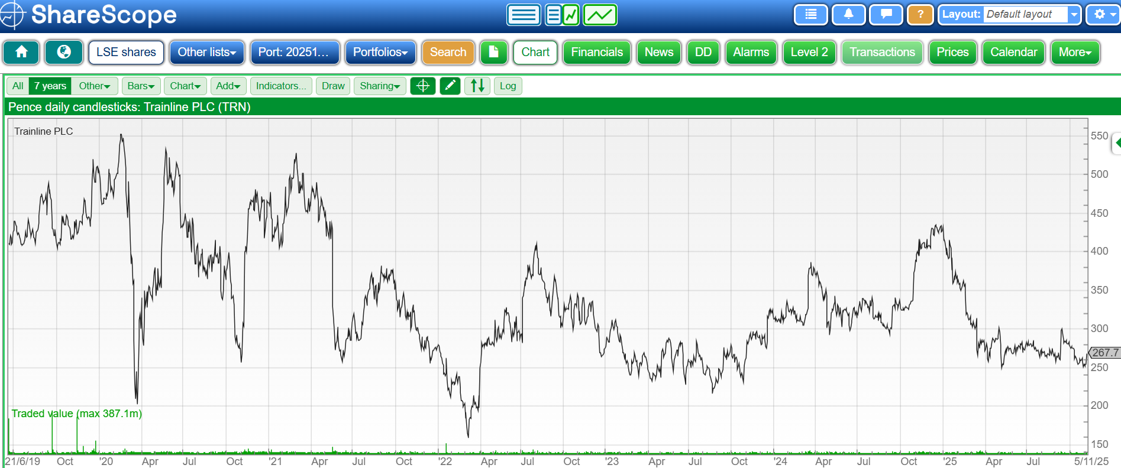Expand the collapsed right side panel arrow
1121x468 pixels.
click(1117, 143)
